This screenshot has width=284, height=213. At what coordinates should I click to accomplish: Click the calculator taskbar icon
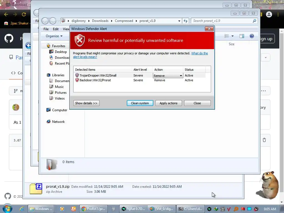(x=113, y=209)
